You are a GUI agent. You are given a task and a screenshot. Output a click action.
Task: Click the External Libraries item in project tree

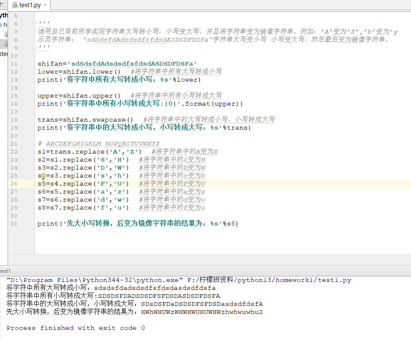click(x=3, y=54)
